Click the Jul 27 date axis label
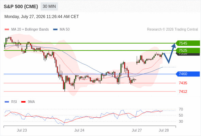This screenshot has width=201, height=136. 137,130
